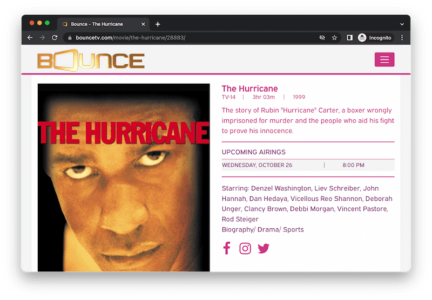Open Bounce Twitter bird icon
432x300 pixels.
click(264, 248)
